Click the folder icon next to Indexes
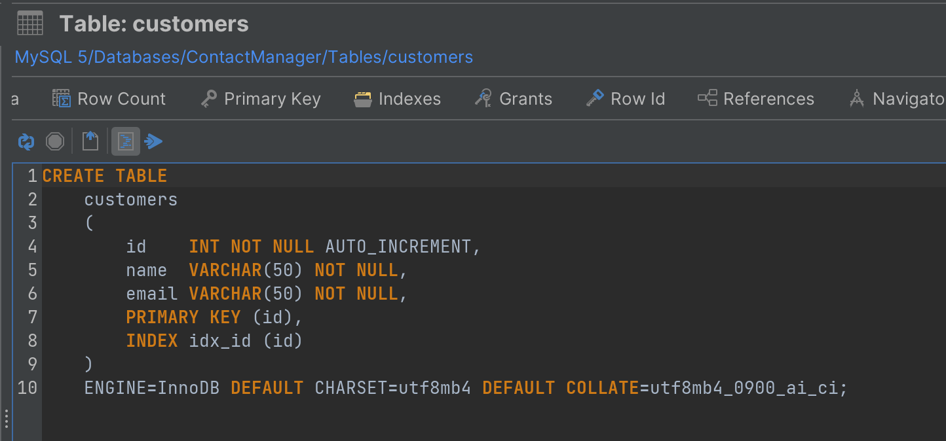This screenshot has width=946, height=441. tap(362, 98)
